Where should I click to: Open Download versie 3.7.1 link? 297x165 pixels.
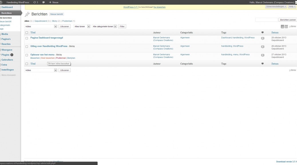click(286, 162)
